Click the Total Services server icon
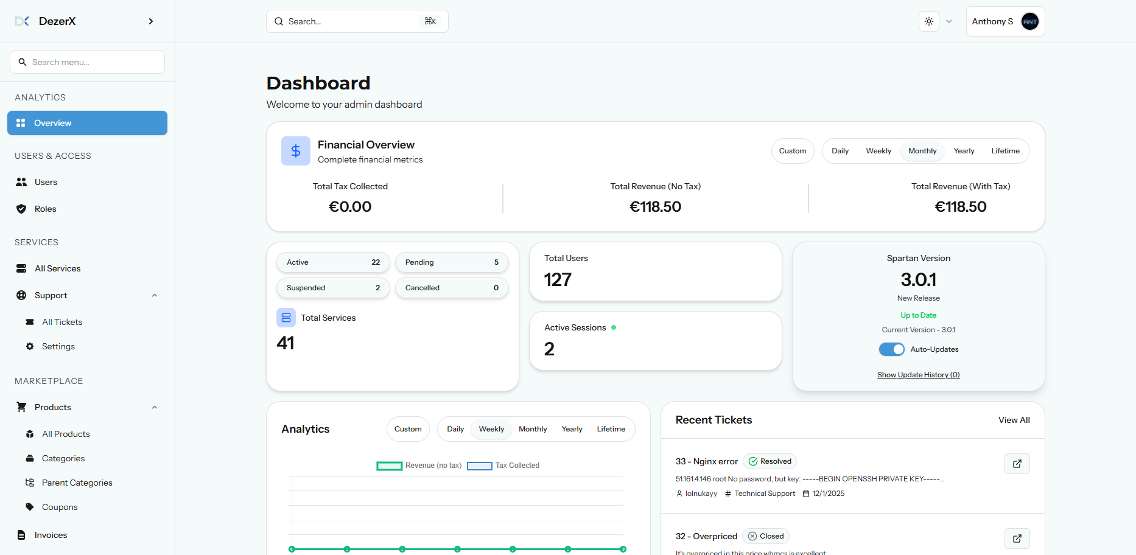 286,318
